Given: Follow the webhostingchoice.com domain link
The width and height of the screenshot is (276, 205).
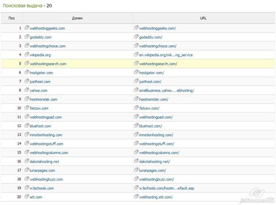Looking at the screenshot, I should coord(47,46).
